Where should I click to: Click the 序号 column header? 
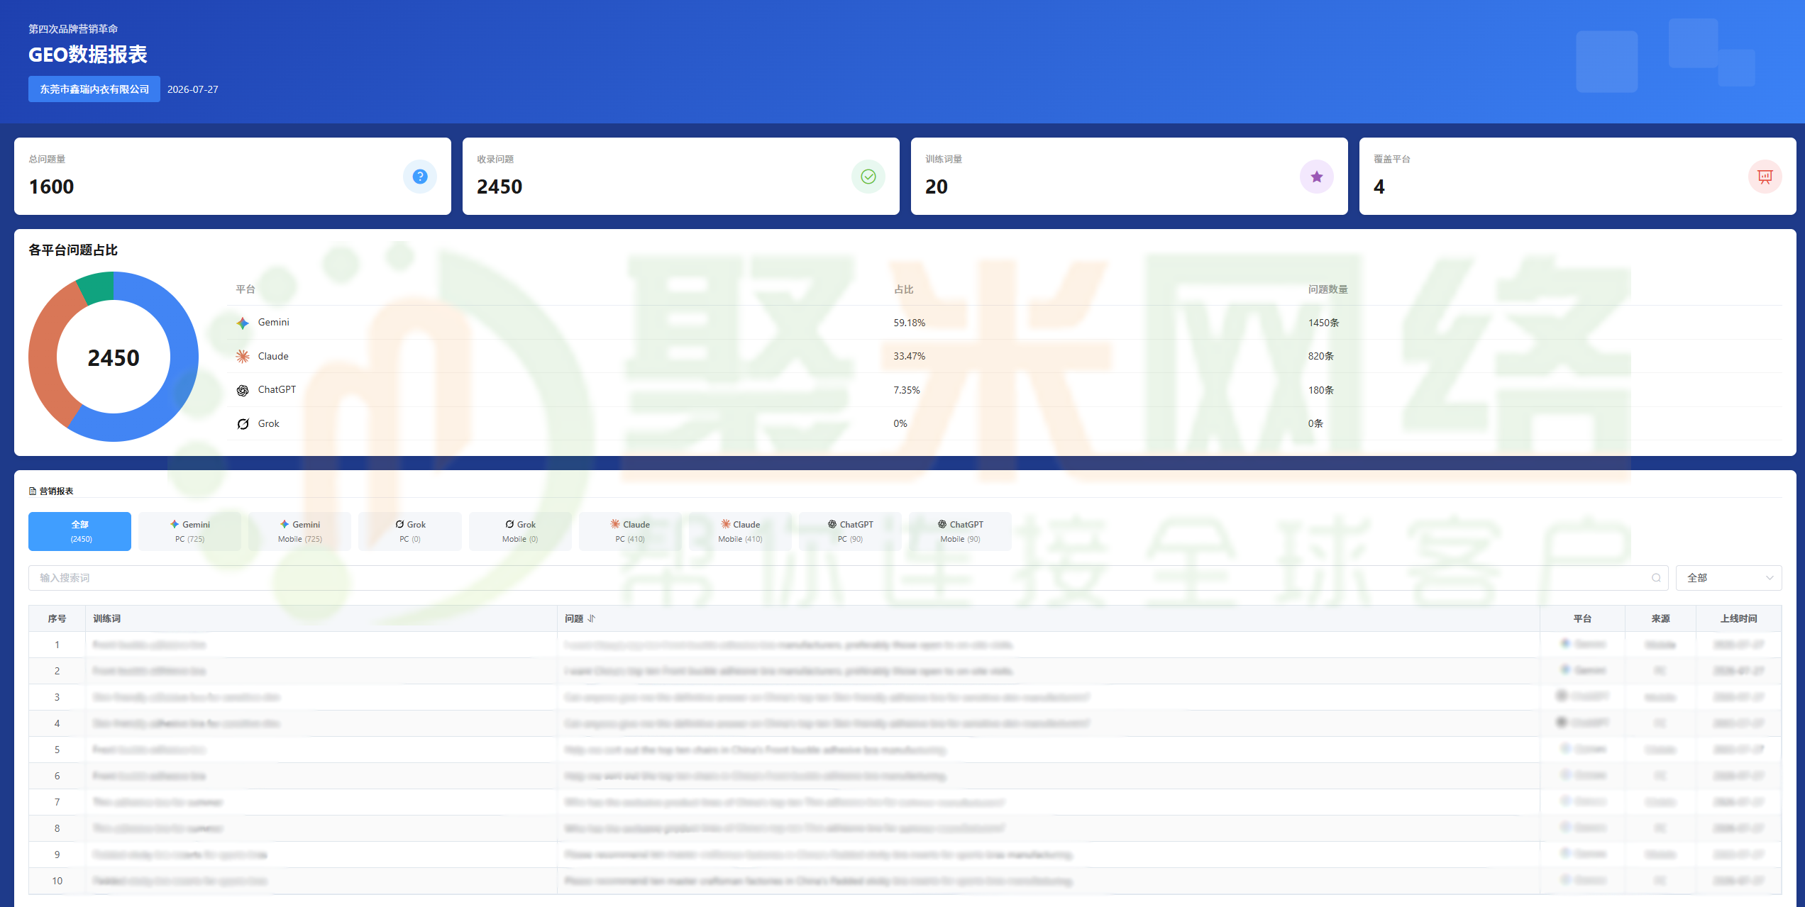tap(57, 618)
